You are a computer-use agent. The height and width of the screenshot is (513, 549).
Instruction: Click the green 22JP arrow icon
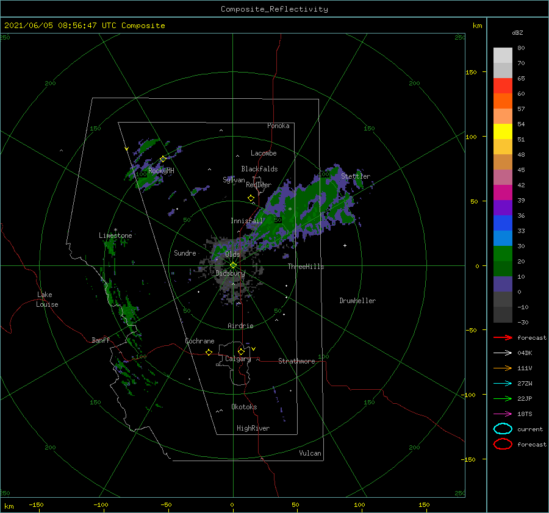coord(503,398)
